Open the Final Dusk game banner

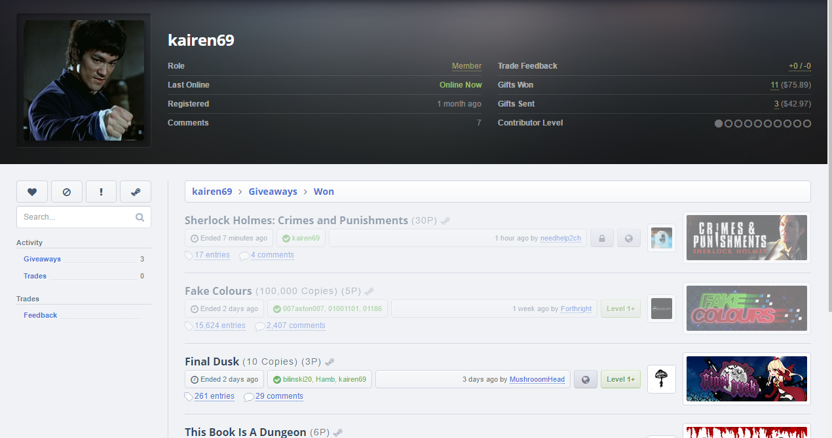tap(747, 379)
